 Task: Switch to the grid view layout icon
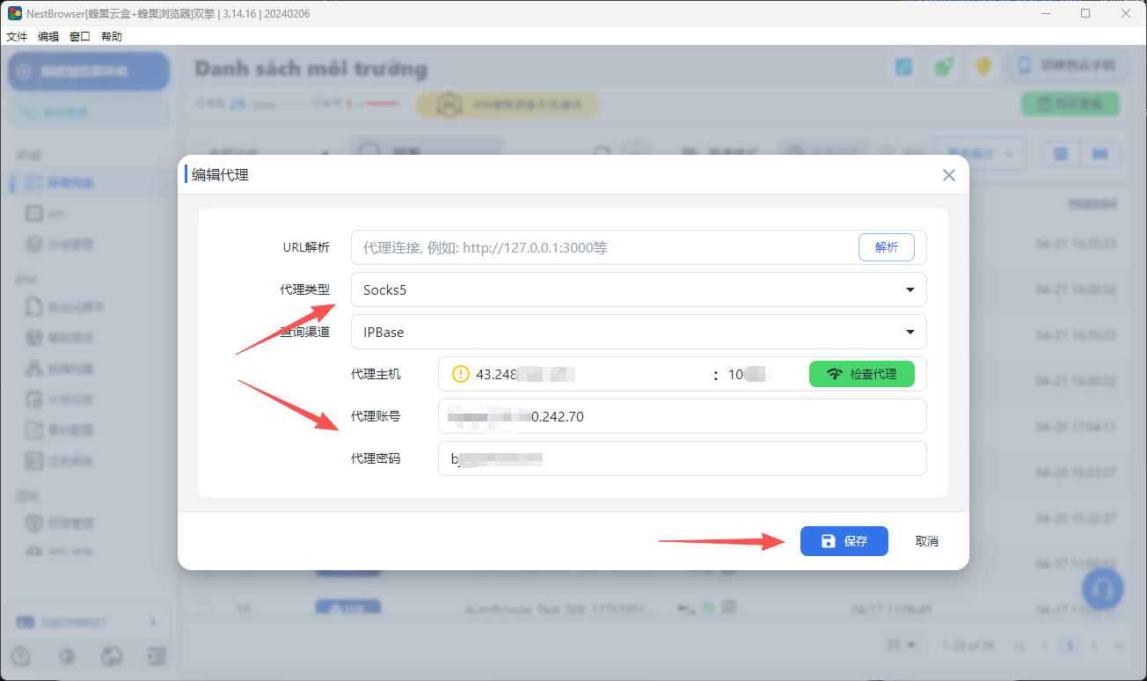(x=1061, y=154)
